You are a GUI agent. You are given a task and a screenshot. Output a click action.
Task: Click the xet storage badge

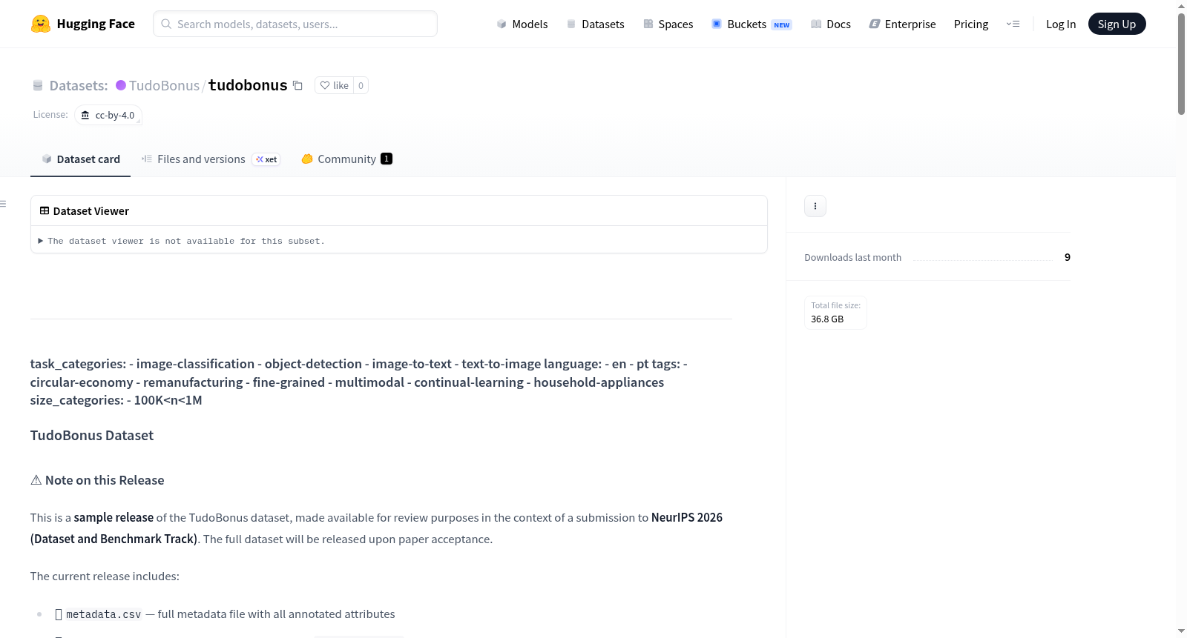(266, 159)
